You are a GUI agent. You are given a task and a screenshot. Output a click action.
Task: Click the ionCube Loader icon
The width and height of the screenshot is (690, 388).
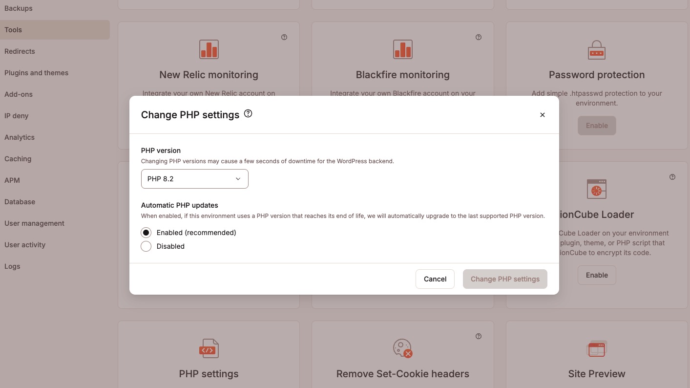pyautogui.click(x=597, y=189)
